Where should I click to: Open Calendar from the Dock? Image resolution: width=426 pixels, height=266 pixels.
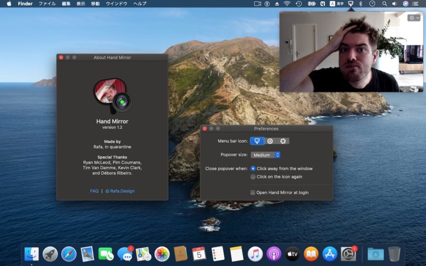tap(199, 254)
